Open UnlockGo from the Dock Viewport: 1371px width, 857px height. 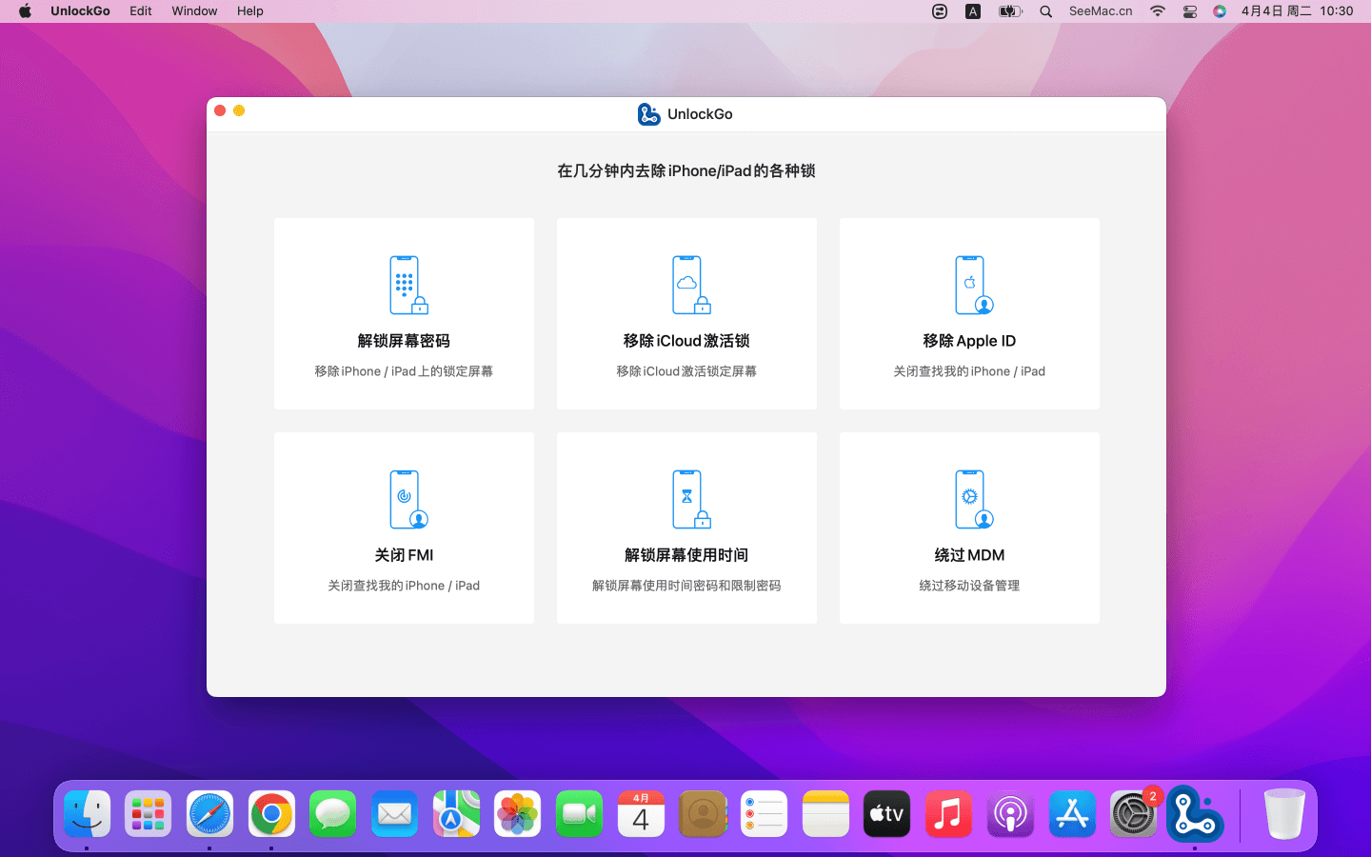pyautogui.click(x=1195, y=814)
